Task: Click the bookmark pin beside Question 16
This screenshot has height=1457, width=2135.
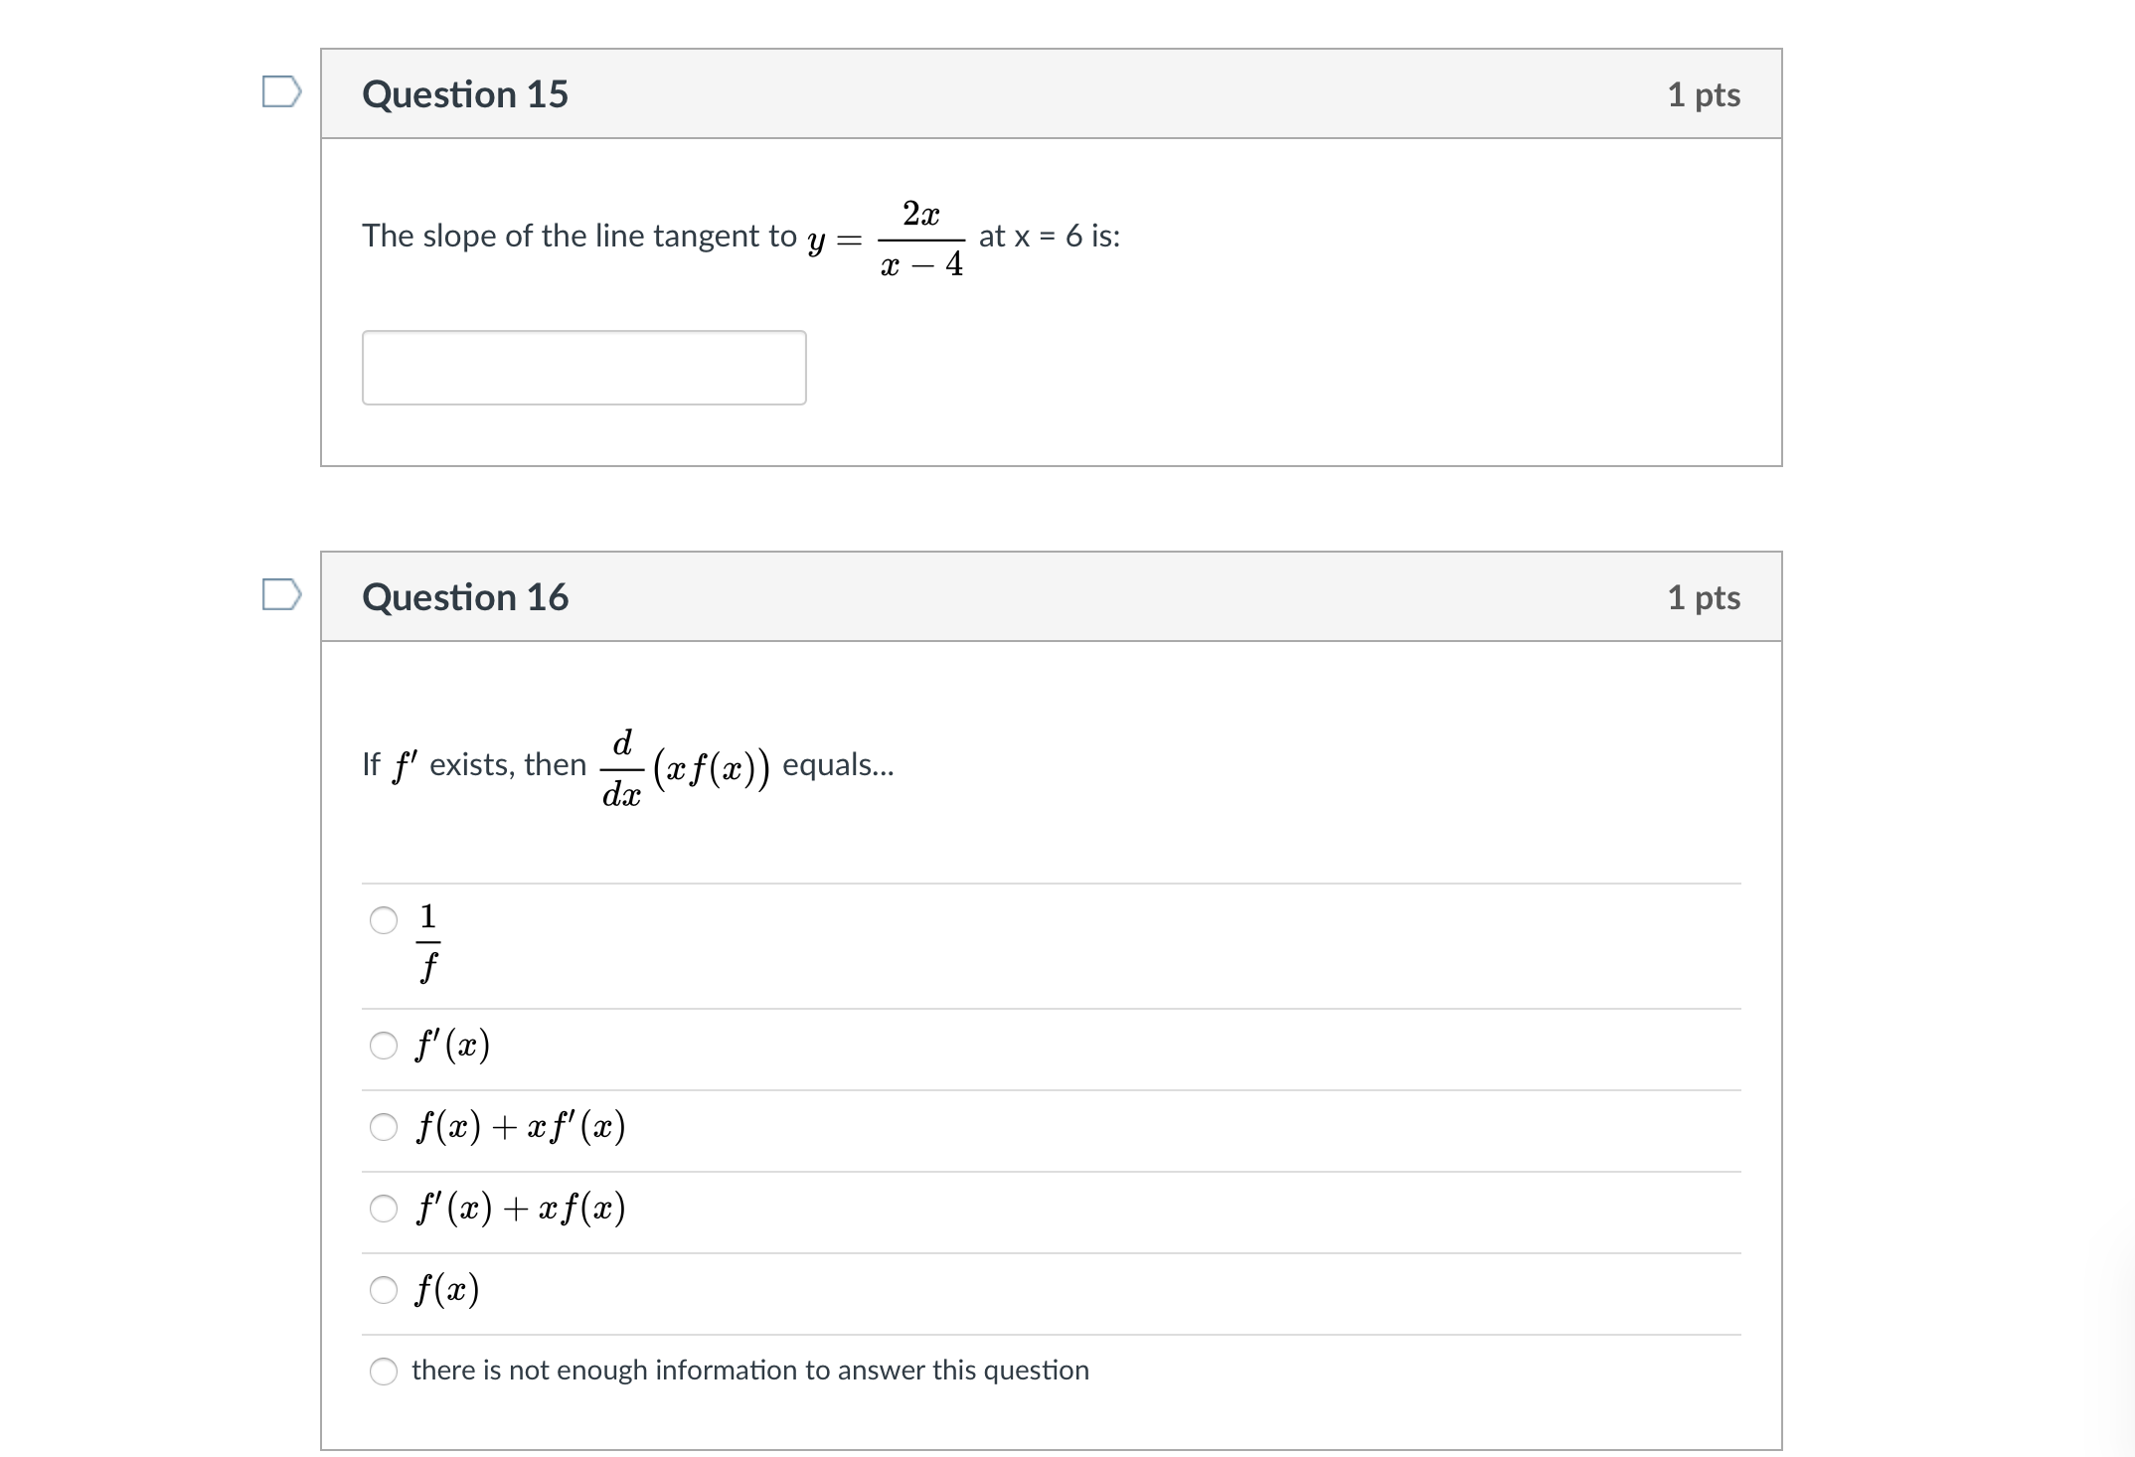Action: (281, 595)
